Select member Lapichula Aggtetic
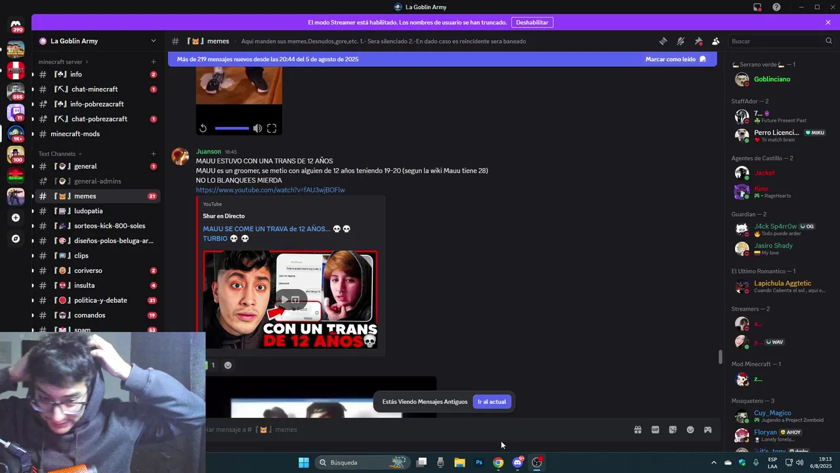The width and height of the screenshot is (840, 473). (780, 286)
